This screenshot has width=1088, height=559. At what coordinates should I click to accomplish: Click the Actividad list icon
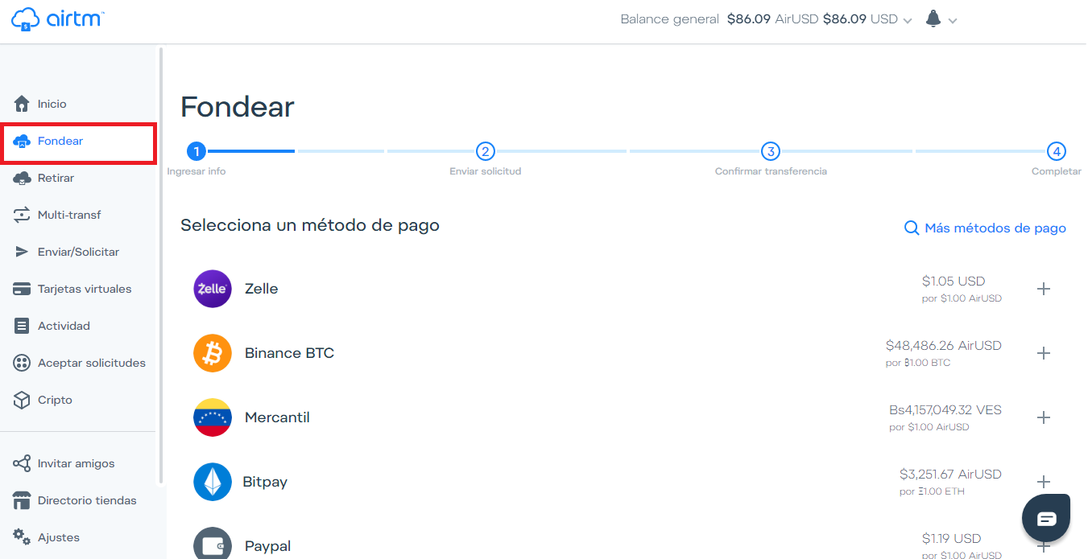[22, 326]
